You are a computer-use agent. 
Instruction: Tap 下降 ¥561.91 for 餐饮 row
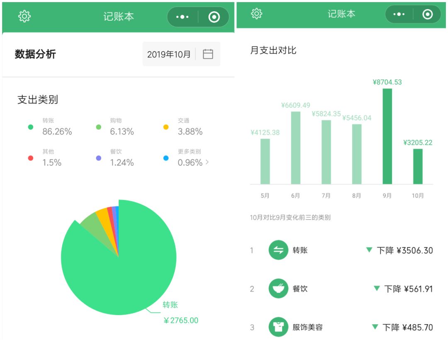click(409, 289)
